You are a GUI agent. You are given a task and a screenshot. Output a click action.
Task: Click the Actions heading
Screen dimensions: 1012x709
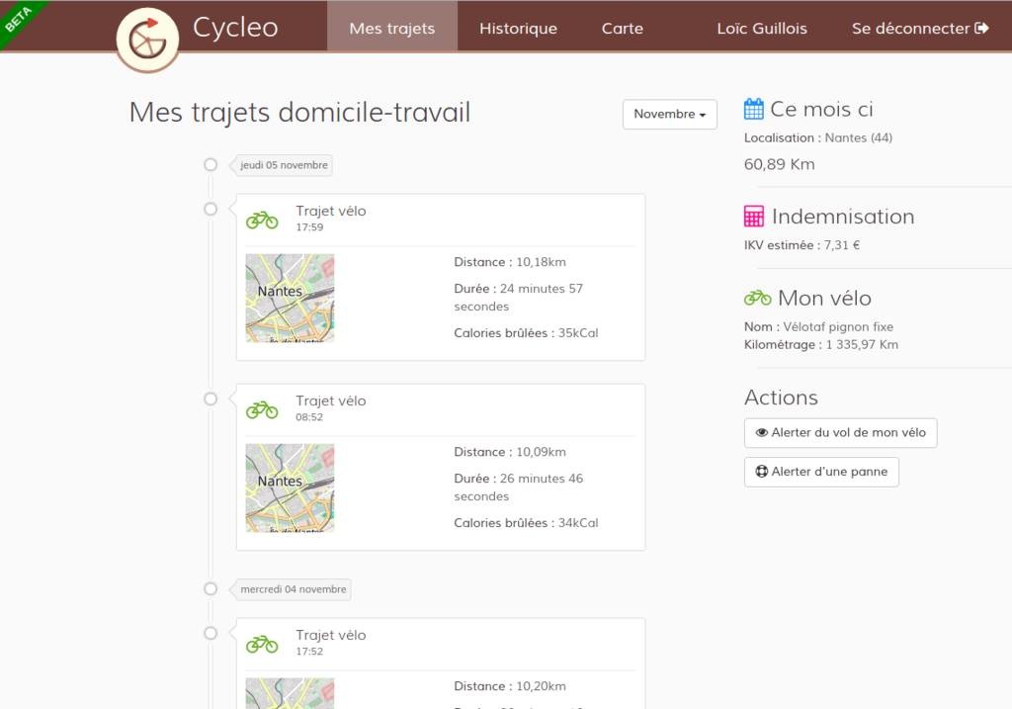(x=781, y=398)
